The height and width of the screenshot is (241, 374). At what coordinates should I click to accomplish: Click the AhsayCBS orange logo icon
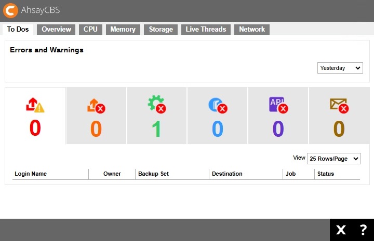tap(10, 10)
